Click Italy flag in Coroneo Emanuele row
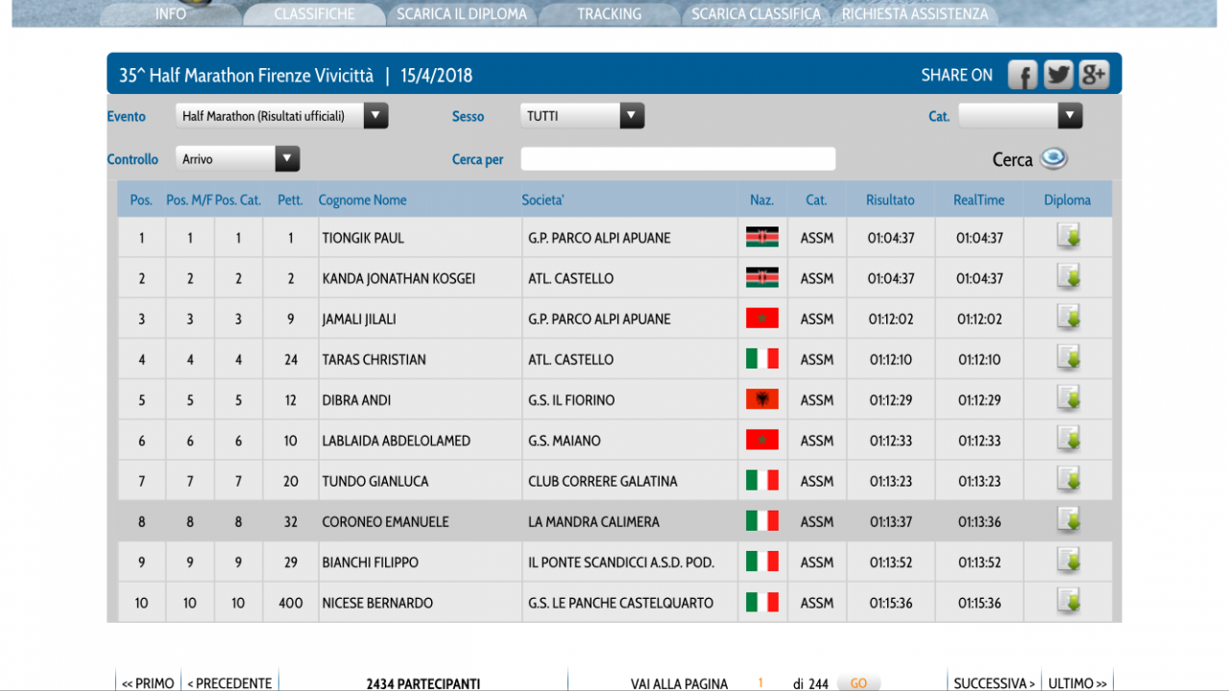This screenshot has width=1229, height=691. 762,520
